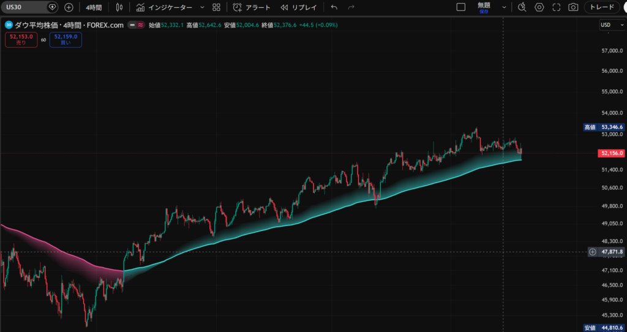627x332 pixels.
Task: Save the layout via 保存 link
Action: tap(484, 12)
